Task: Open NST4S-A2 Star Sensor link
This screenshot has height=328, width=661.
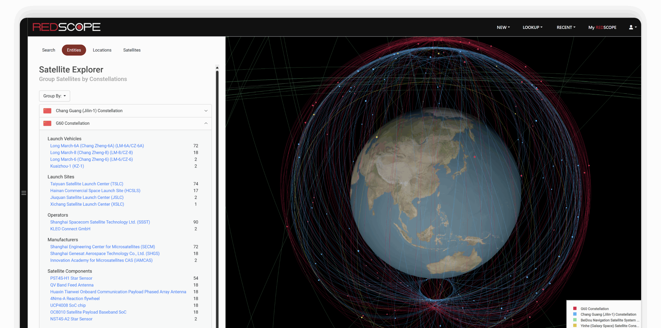Action: (x=71, y=319)
